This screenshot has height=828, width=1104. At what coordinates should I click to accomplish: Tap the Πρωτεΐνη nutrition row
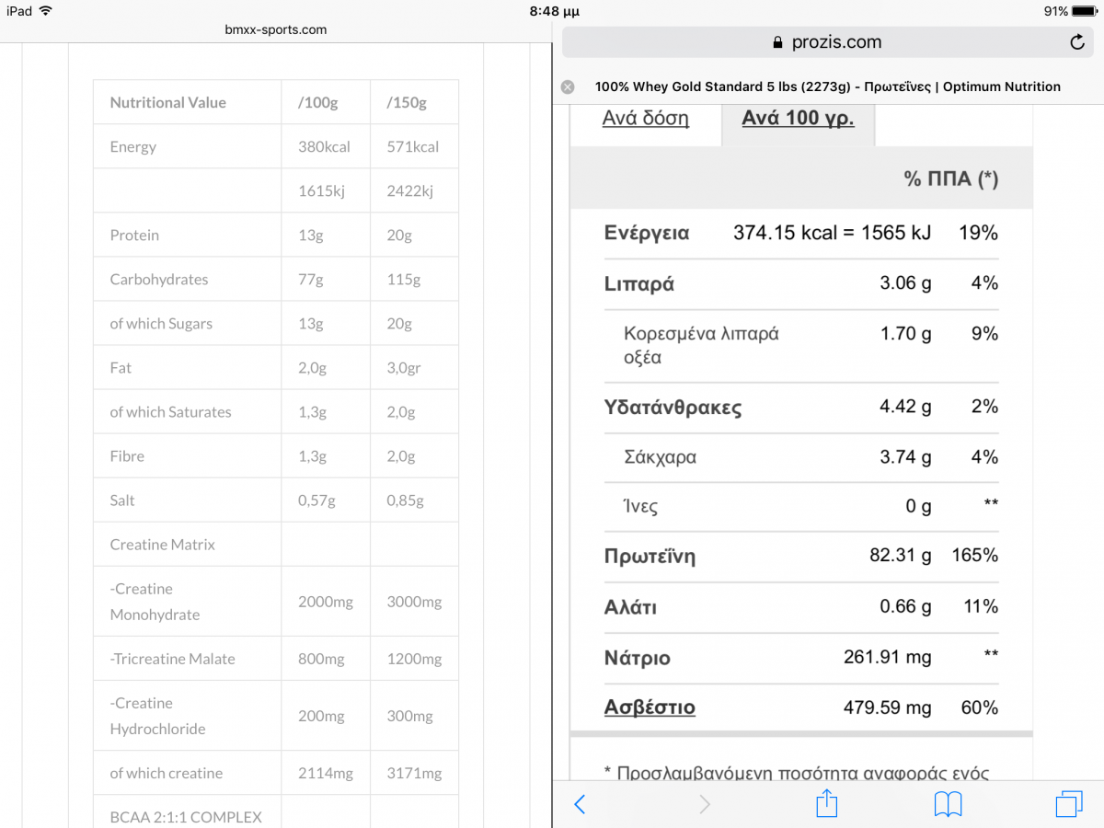(801, 556)
